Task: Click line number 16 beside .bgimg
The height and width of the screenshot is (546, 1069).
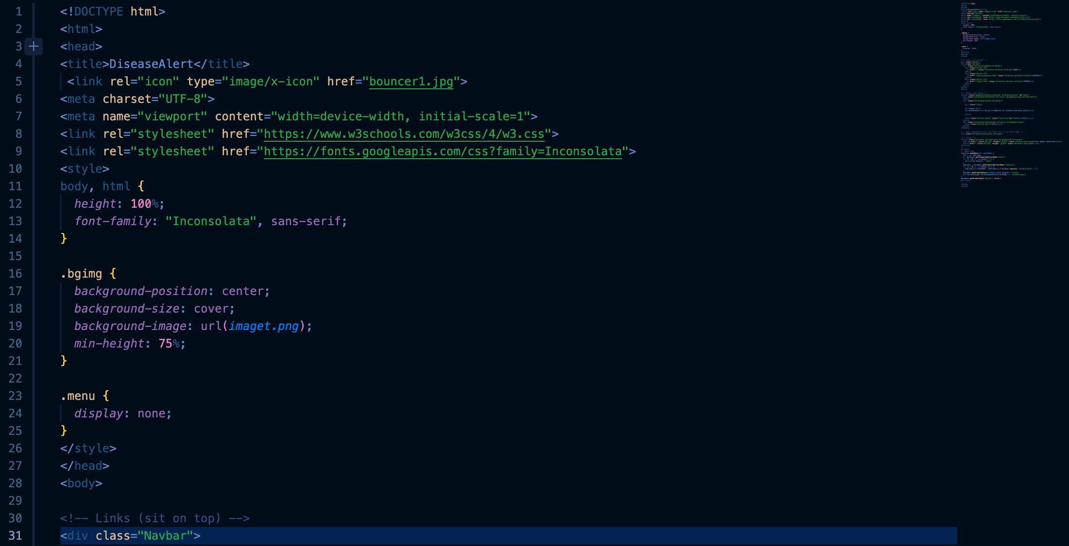Action: 16,274
